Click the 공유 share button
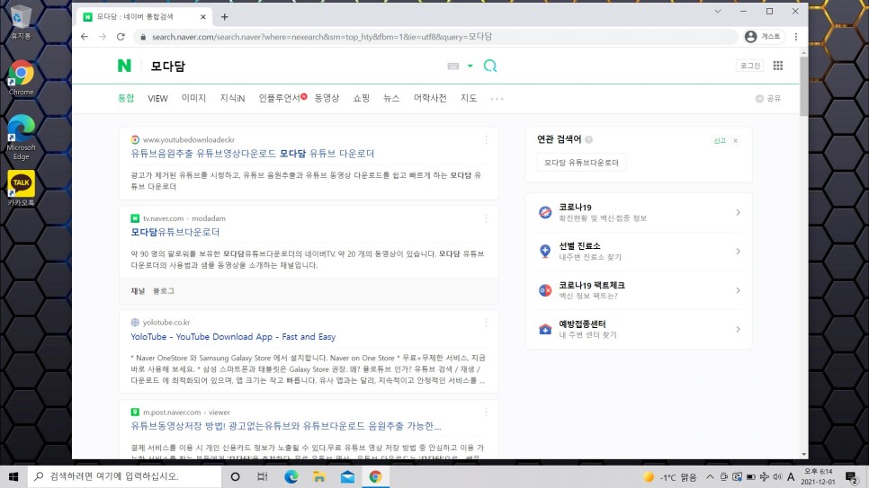The width and height of the screenshot is (869, 488). point(768,98)
